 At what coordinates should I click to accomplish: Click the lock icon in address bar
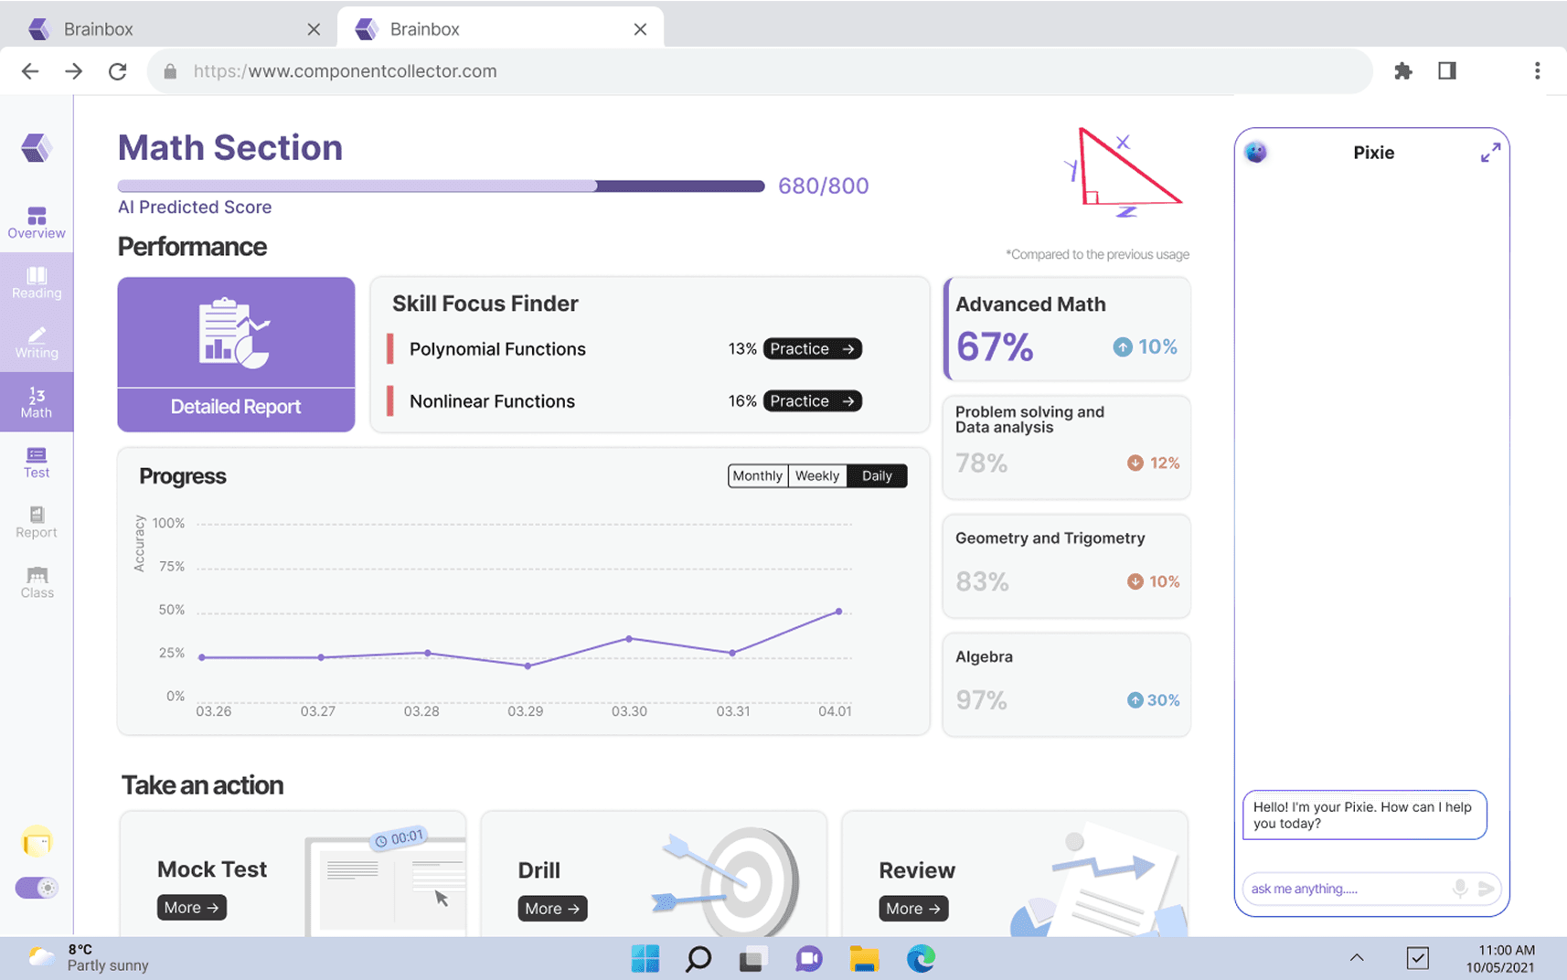point(170,71)
